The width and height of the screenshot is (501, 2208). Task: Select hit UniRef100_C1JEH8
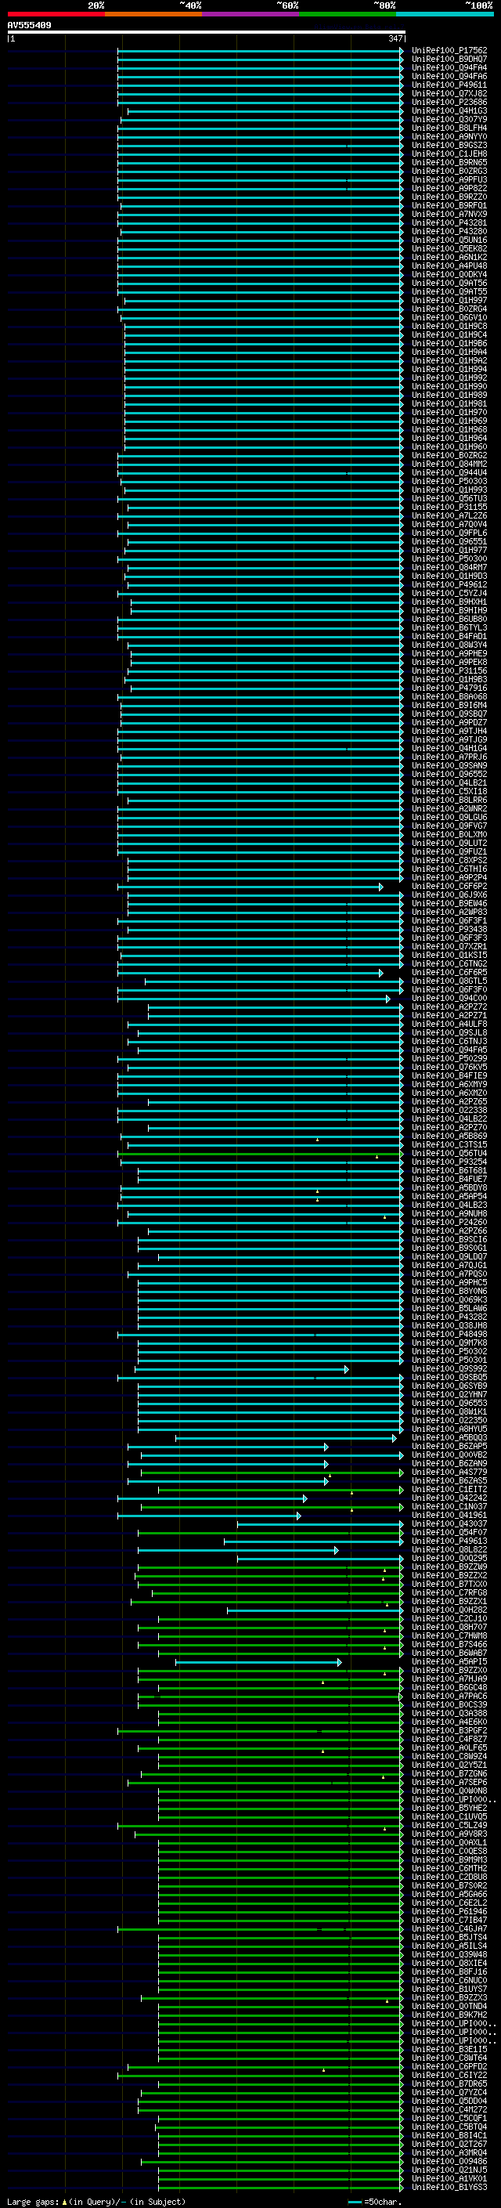pyautogui.click(x=449, y=154)
